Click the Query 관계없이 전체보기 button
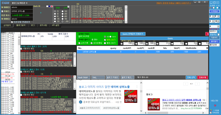The image size is (221, 115). coord(133,34)
